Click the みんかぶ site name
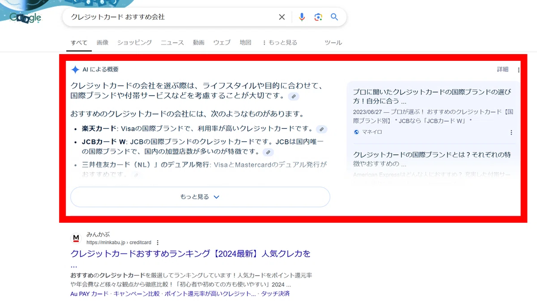Image resolution: width=537 pixels, height=302 pixels. point(98,234)
